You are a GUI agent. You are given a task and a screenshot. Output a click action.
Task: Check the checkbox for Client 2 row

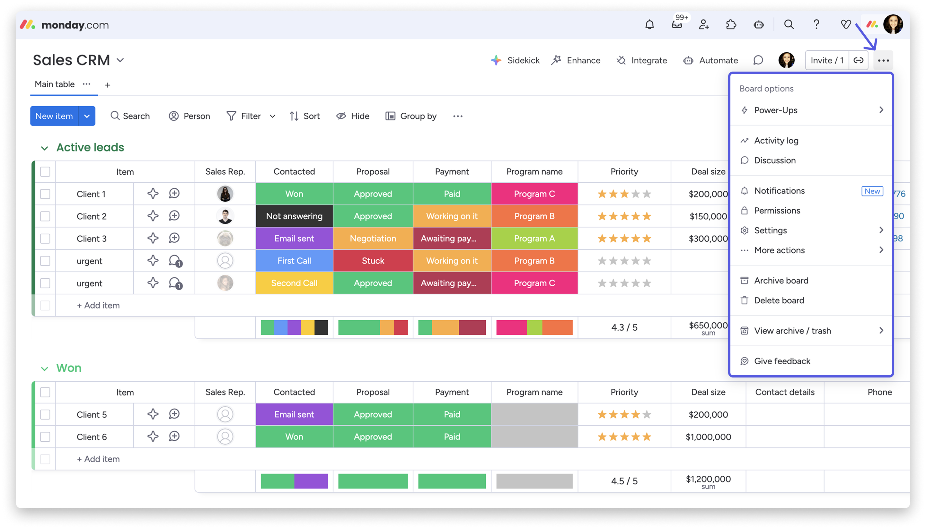pyautogui.click(x=45, y=216)
